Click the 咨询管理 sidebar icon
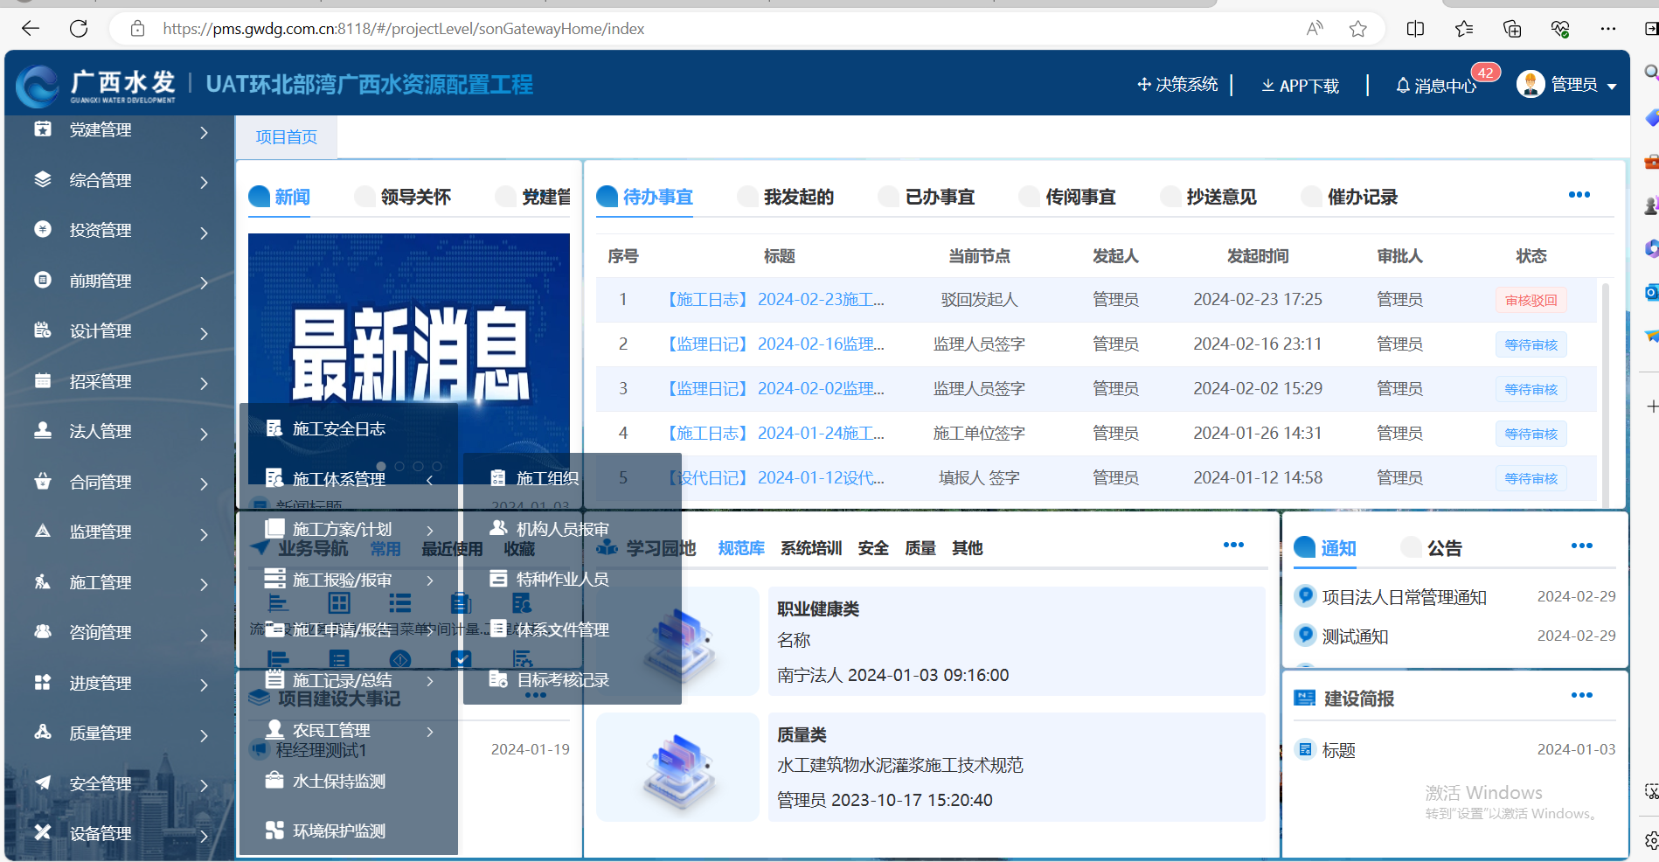 (x=42, y=631)
